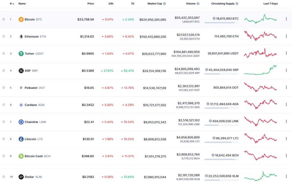
Task: Open the three-dot menu for Litecoin
Action: point(286,139)
